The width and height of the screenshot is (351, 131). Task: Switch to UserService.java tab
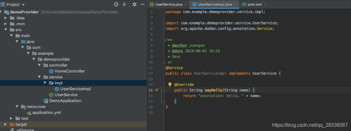coord(169,4)
